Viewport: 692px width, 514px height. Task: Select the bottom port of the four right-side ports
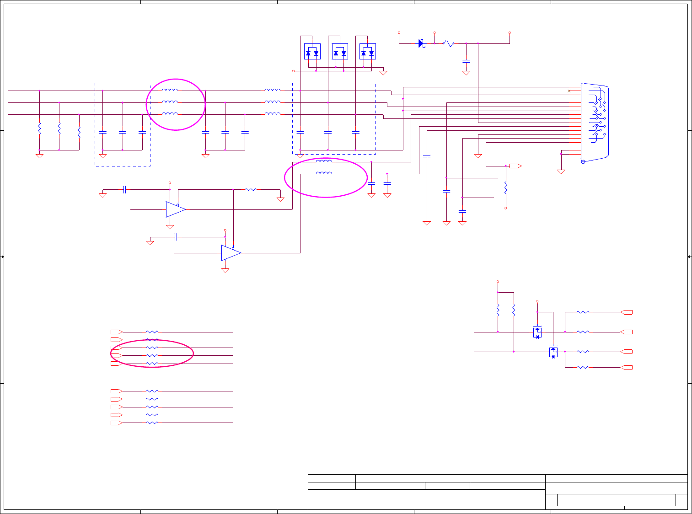tap(627, 368)
